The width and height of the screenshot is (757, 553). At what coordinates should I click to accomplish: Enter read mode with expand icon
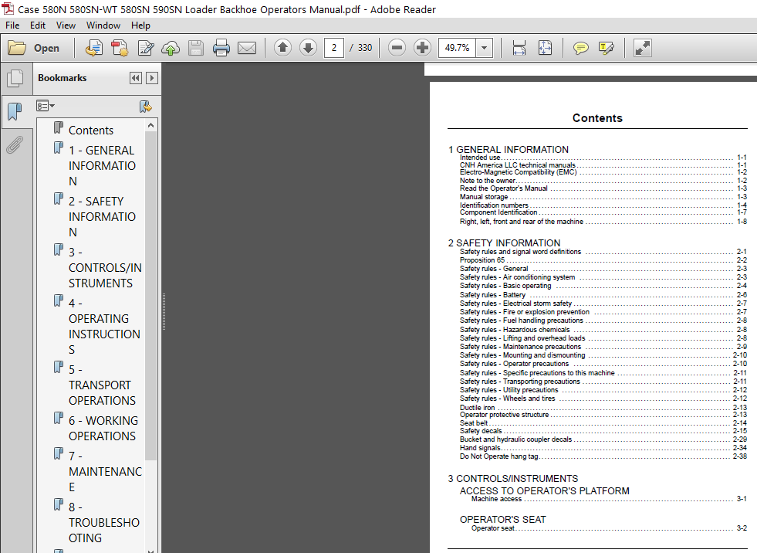[x=643, y=48]
